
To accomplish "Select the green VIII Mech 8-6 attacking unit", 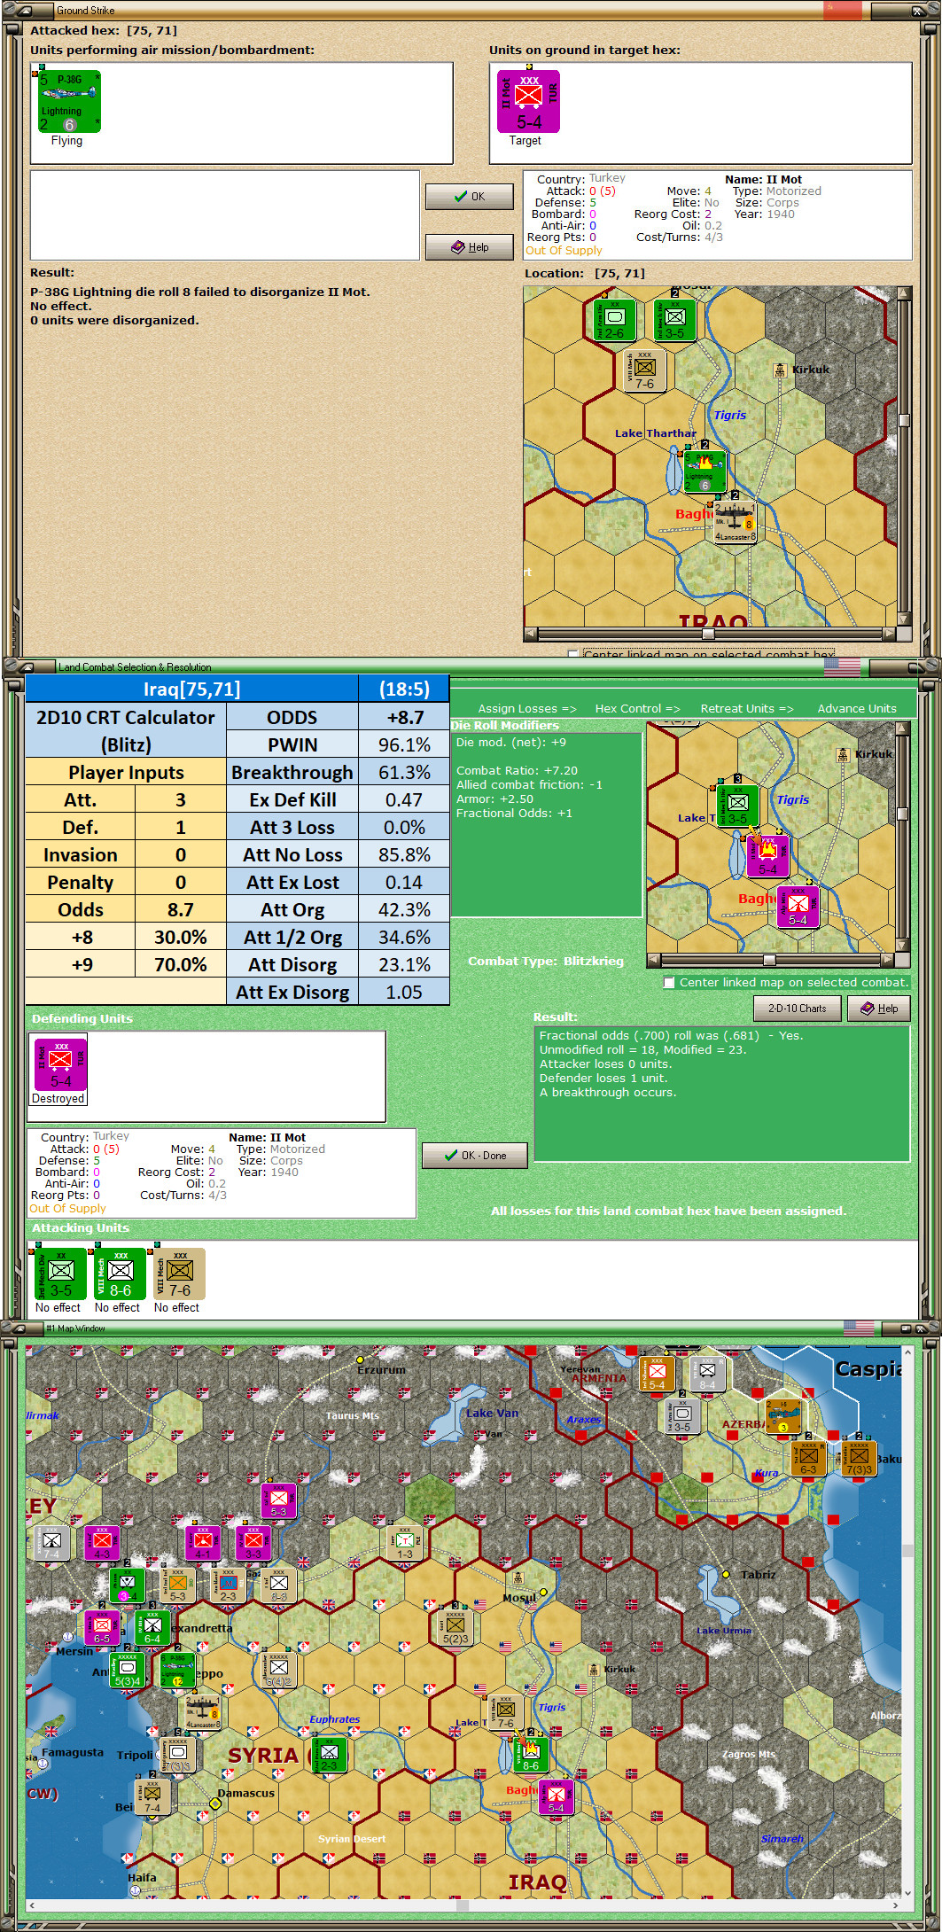I will pos(120,1274).
